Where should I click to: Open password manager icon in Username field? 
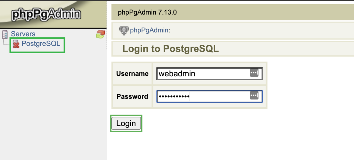coord(254,73)
